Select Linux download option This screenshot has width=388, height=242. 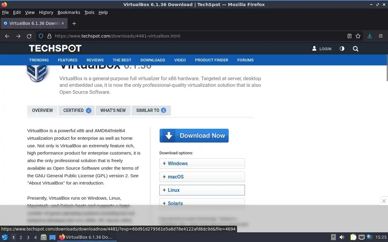pyautogui.click(x=202, y=190)
